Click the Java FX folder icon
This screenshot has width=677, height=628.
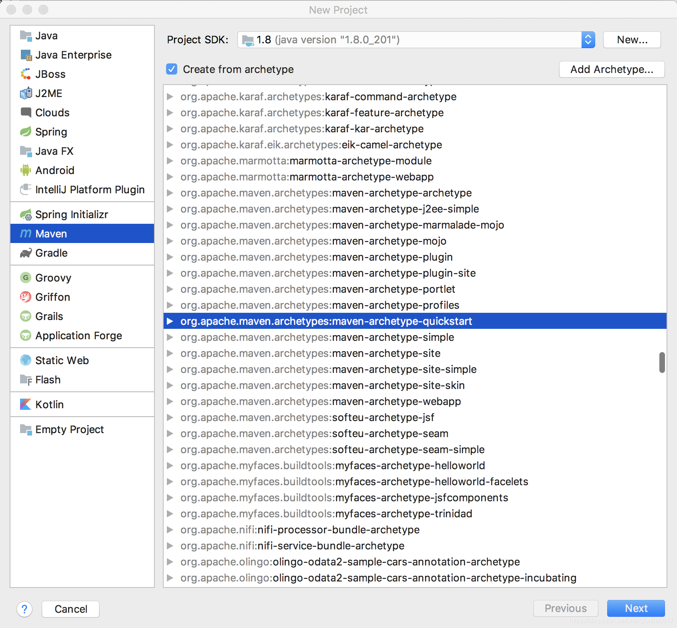click(26, 151)
